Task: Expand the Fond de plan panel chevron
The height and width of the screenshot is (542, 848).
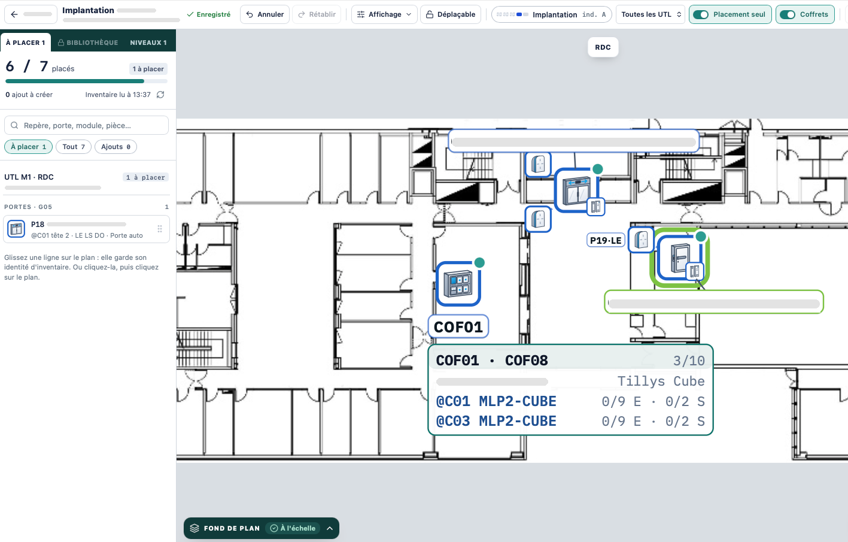Action: [x=330, y=528]
